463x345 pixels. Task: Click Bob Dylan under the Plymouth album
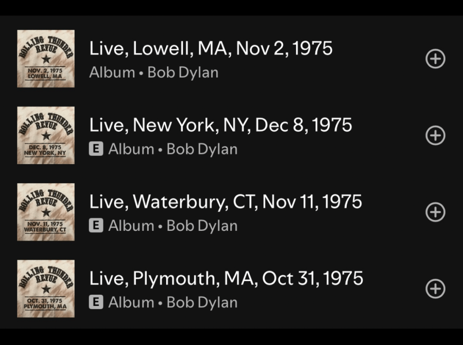coord(202,302)
